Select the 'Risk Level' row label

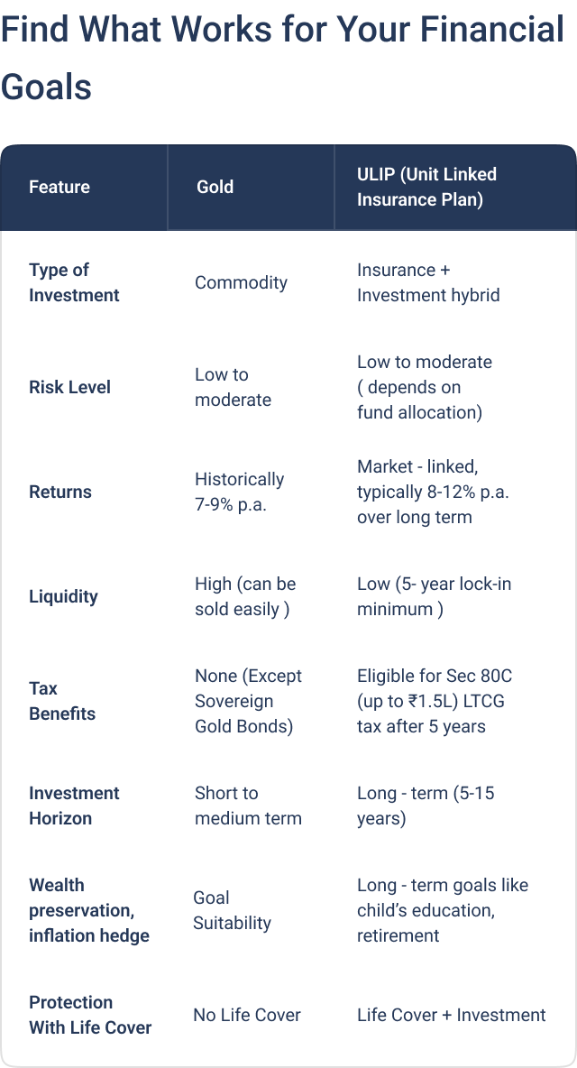pos(69,387)
